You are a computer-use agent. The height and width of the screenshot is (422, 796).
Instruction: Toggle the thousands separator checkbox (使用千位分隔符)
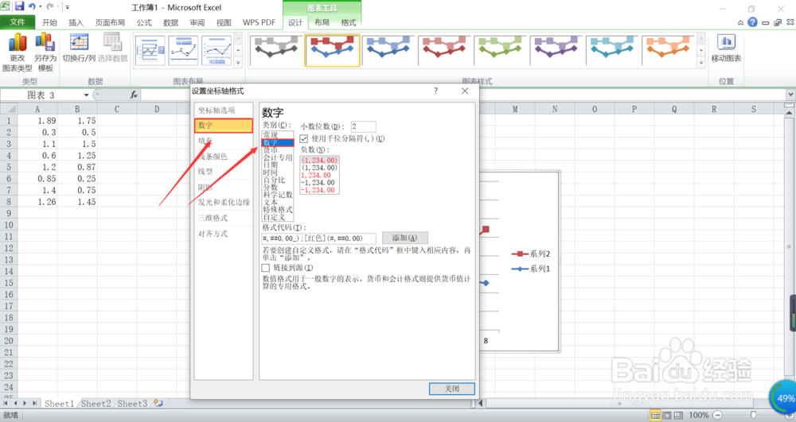coord(304,138)
